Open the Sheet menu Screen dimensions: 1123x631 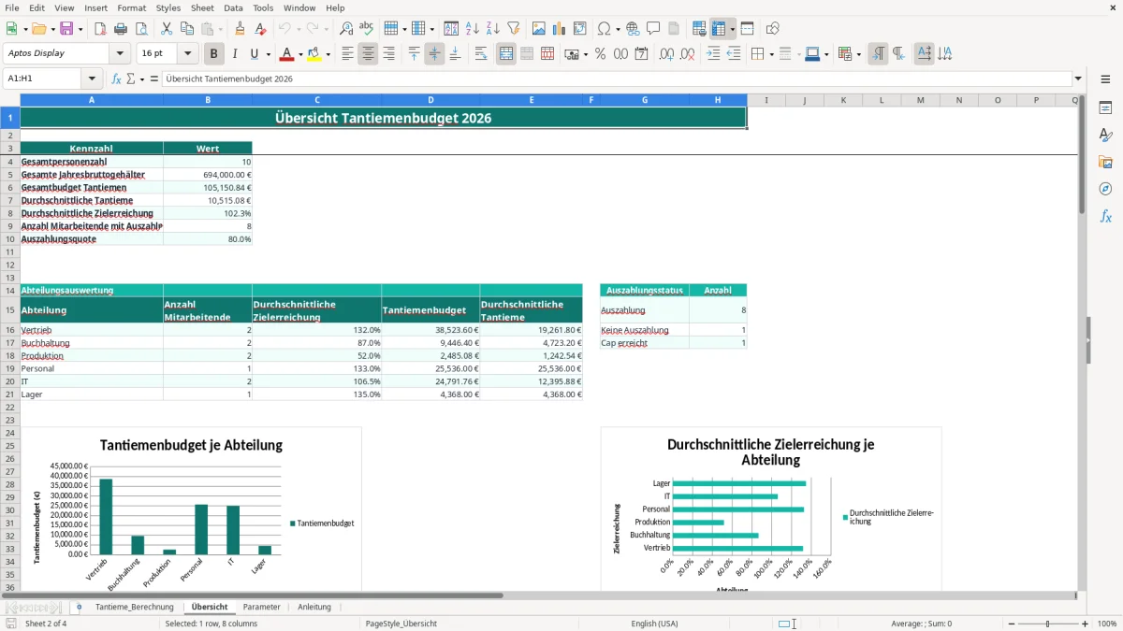(x=202, y=7)
